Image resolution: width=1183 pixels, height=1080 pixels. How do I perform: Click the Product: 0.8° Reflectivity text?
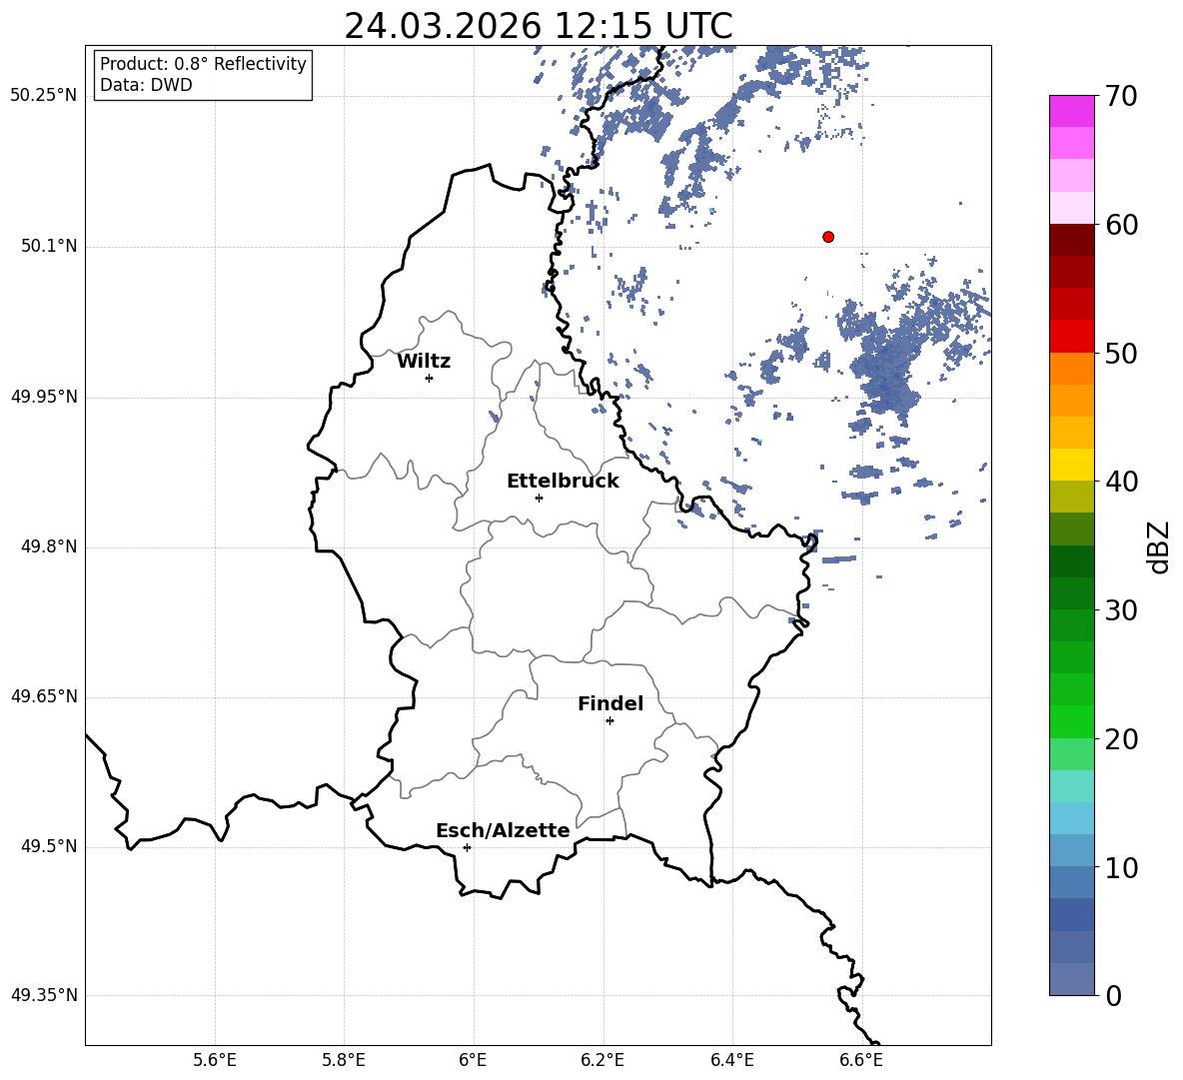tap(203, 64)
